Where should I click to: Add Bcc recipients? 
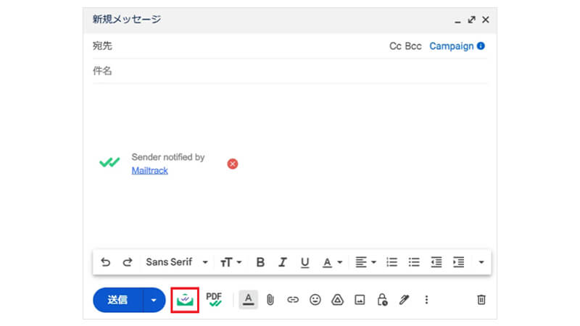point(413,46)
